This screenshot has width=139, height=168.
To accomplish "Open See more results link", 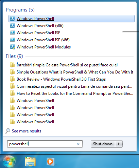I will (27, 131).
